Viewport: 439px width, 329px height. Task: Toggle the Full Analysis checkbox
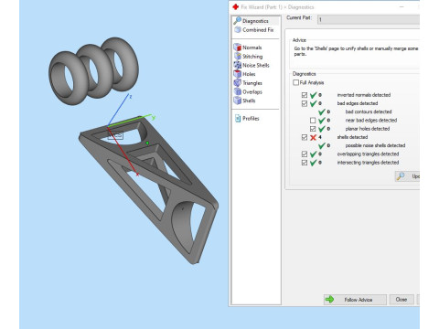tap(295, 82)
